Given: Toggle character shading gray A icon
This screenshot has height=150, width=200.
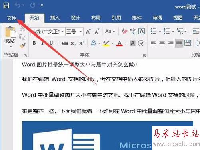Looking at the screenshot, I should [133, 43].
